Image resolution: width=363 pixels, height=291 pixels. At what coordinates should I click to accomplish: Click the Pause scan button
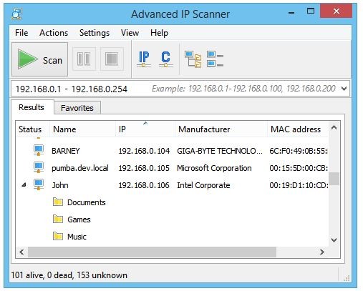(x=84, y=59)
